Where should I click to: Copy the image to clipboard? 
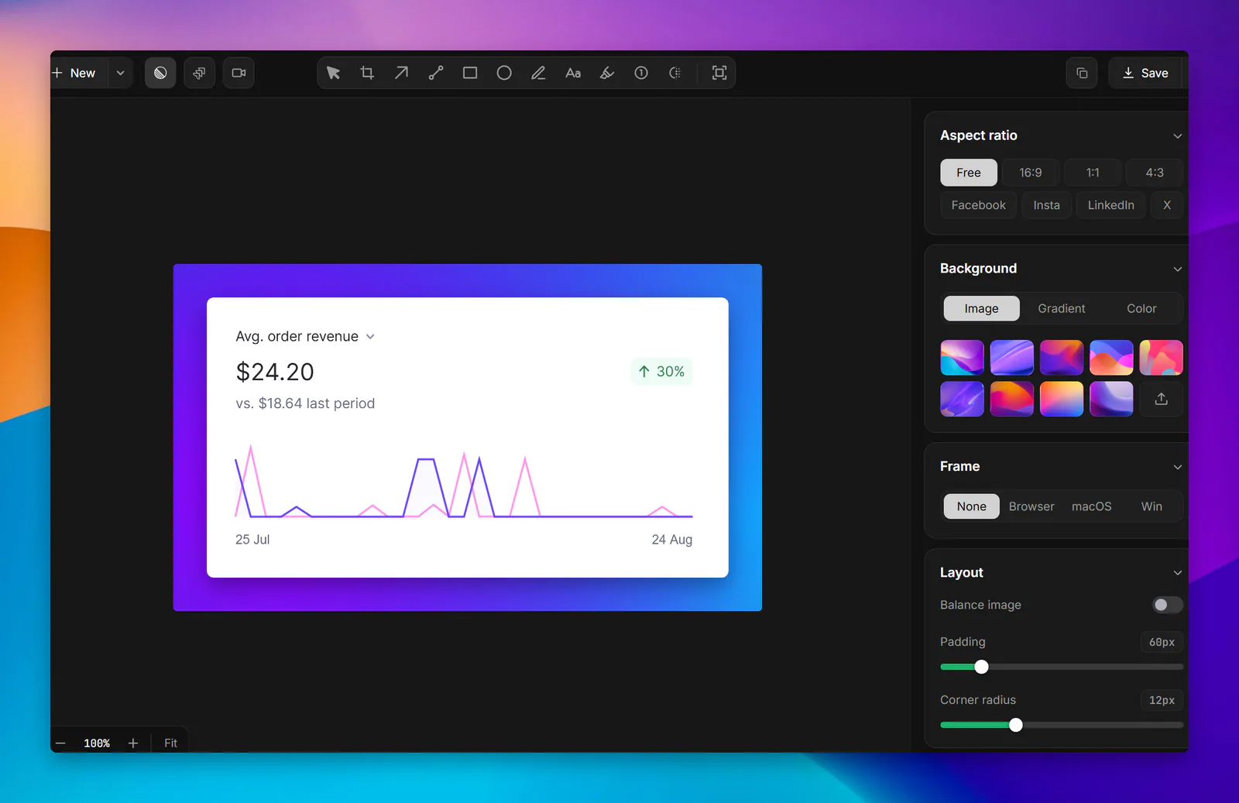(x=1082, y=73)
